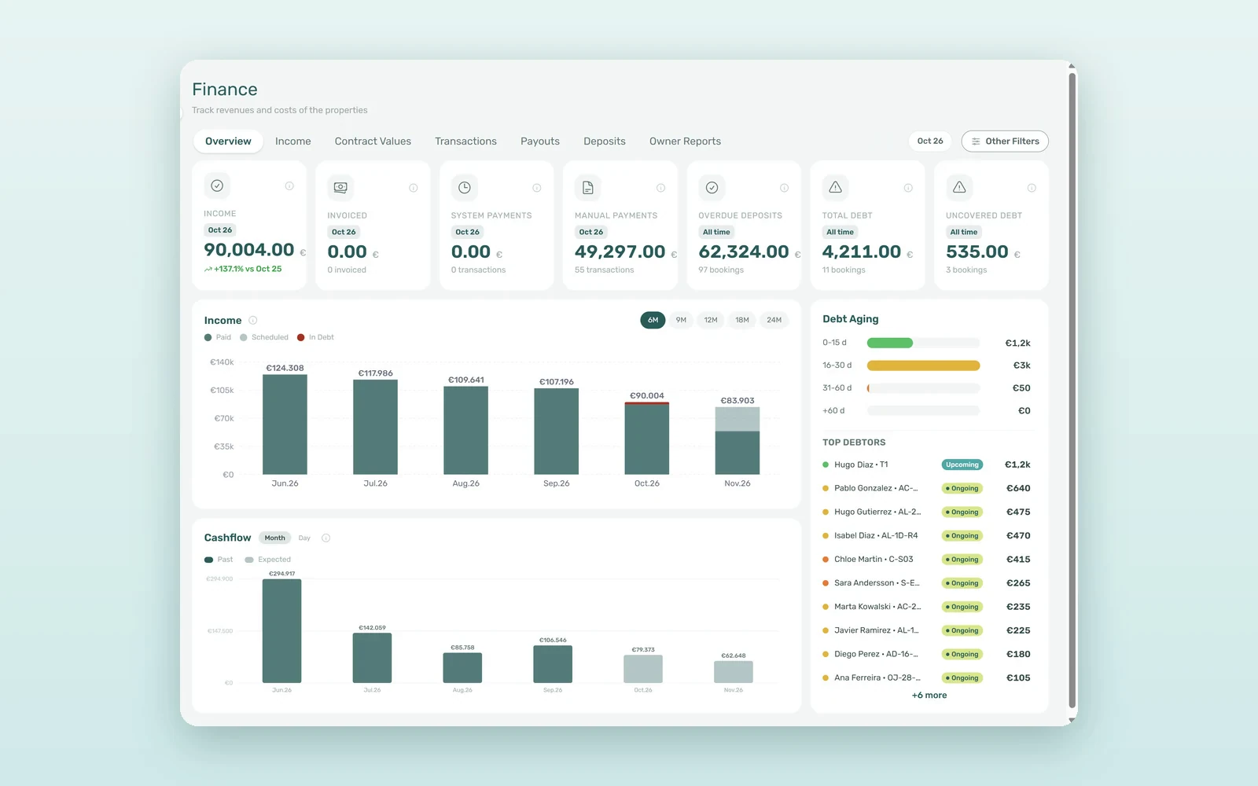Select the 18M range on Income chart
Viewport: 1258px width, 786px height.
click(x=742, y=320)
